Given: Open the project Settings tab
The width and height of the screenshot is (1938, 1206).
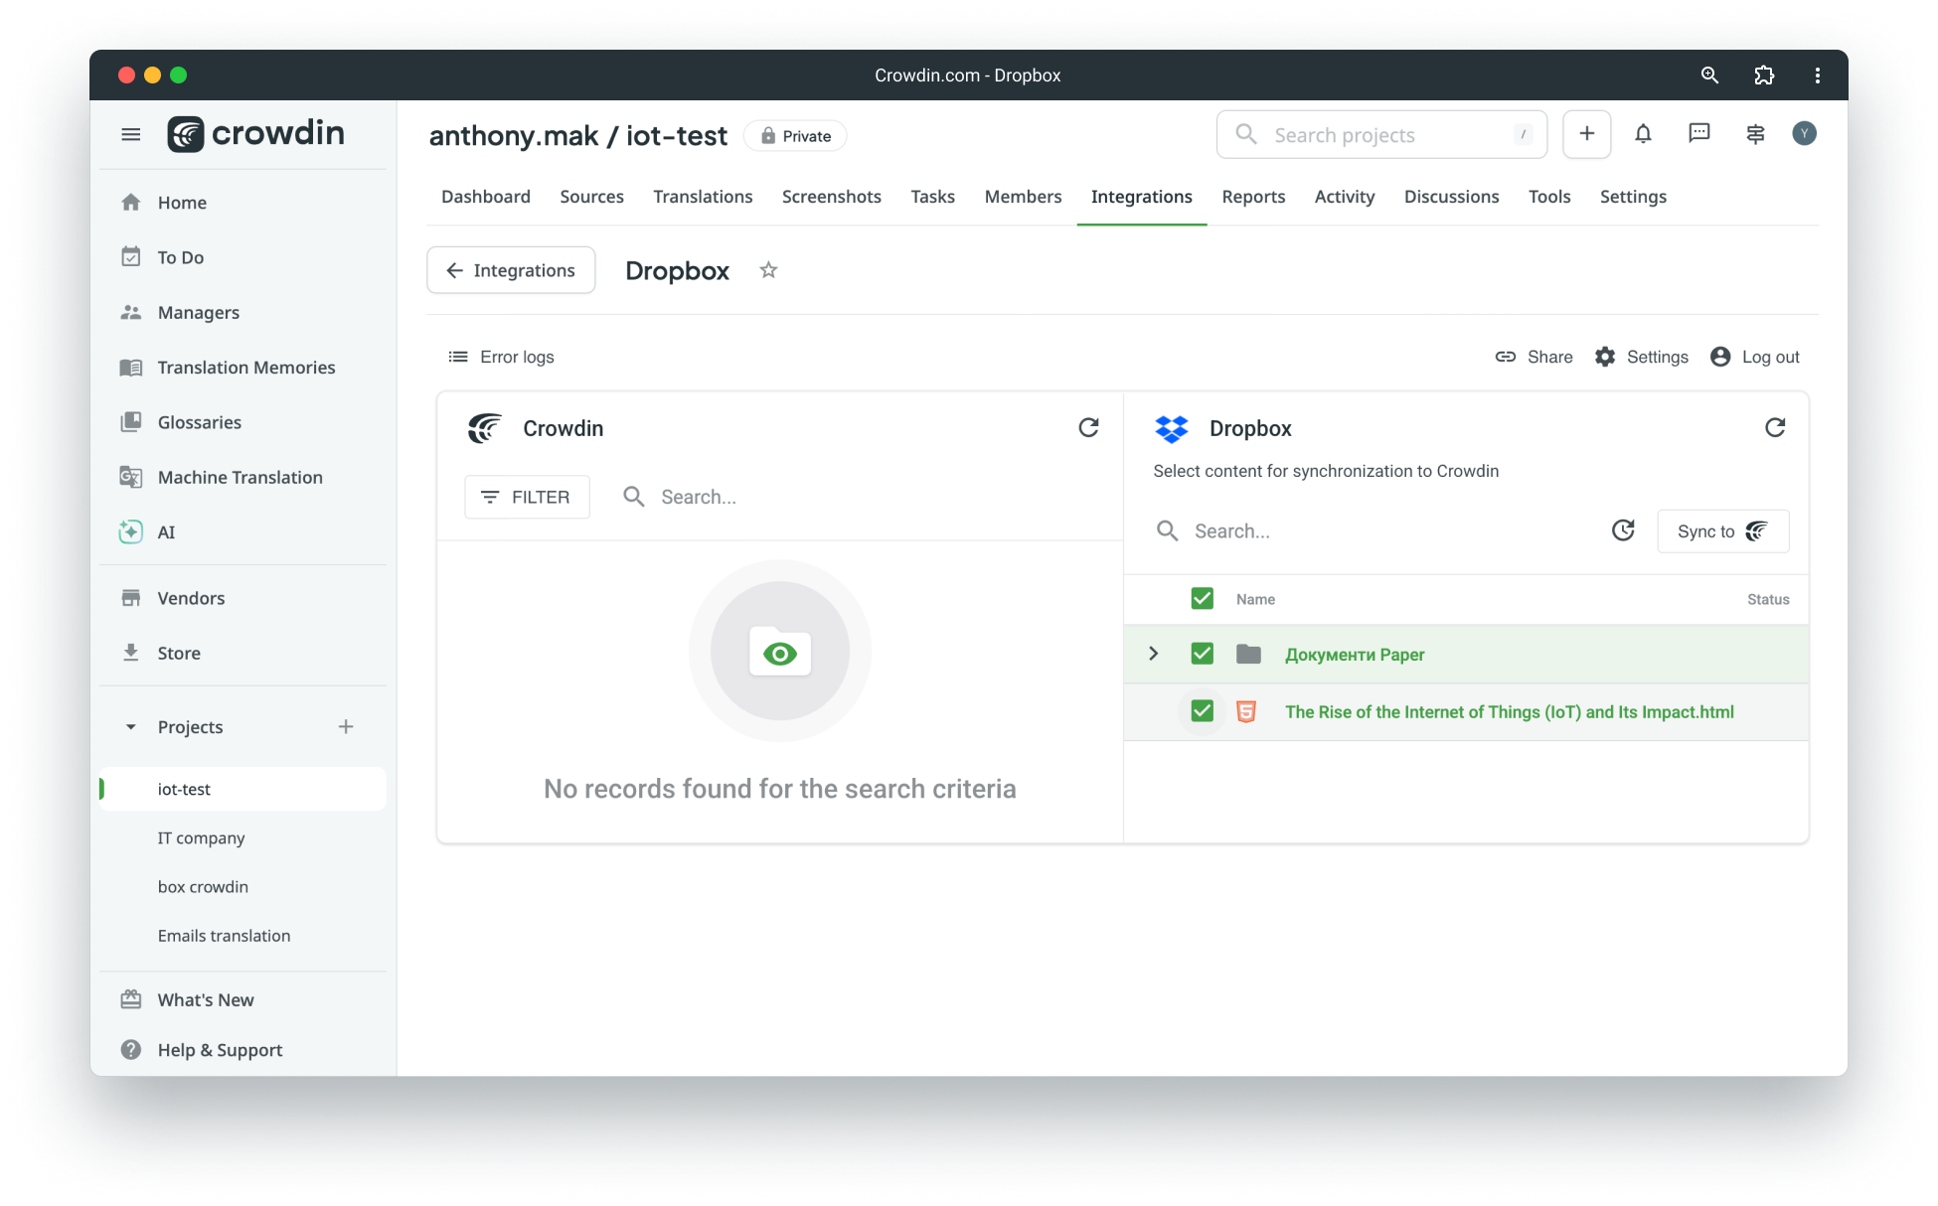Looking at the screenshot, I should 1633,197.
